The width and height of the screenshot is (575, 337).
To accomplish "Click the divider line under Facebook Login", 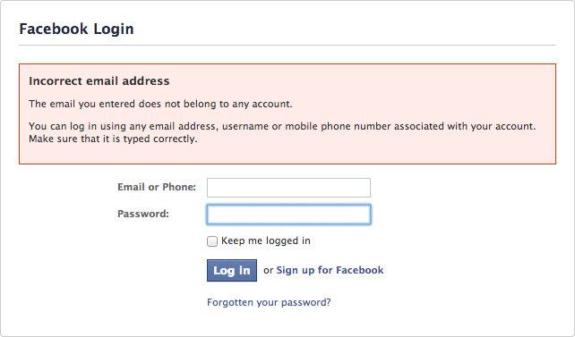I will click(x=287, y=46).
